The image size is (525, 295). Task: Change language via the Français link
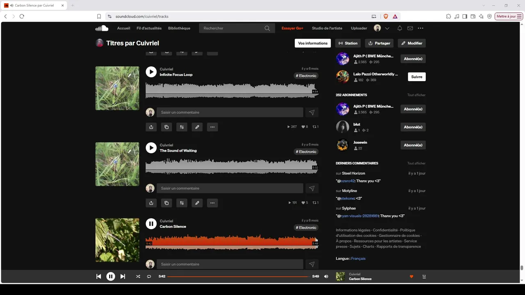358,259
